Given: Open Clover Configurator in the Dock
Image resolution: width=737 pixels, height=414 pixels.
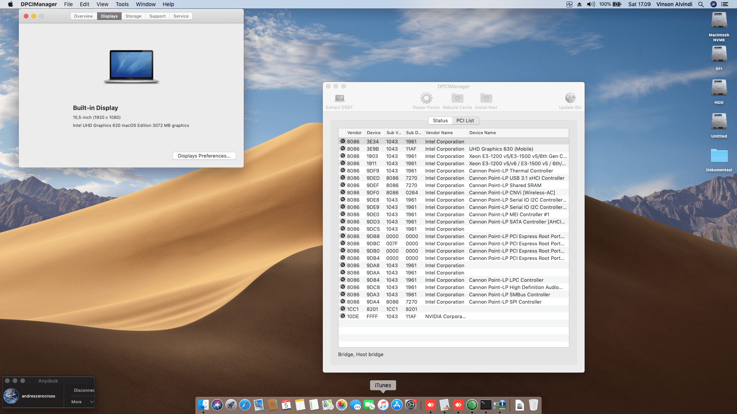Looking at the screenshot, I should [472, 405].
